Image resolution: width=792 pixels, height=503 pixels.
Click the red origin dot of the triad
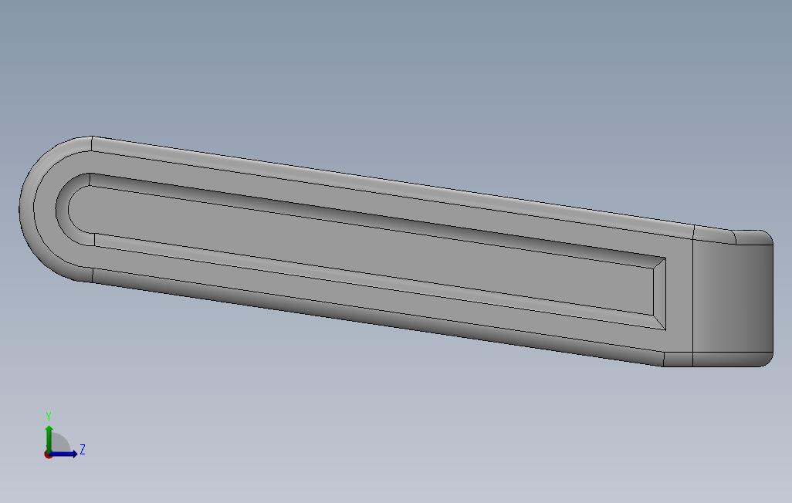(48, 455)
